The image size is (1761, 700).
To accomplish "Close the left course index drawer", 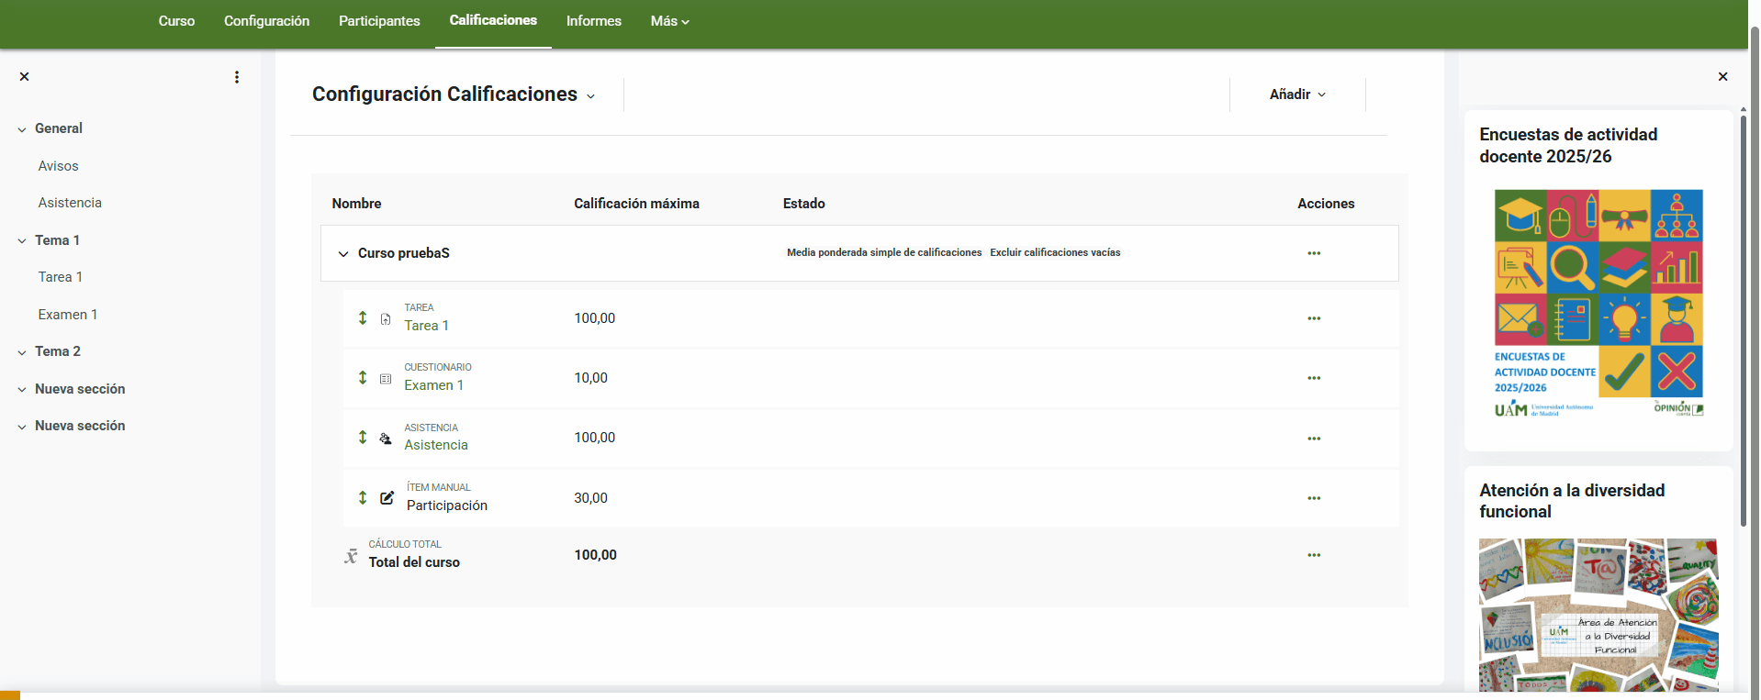I will pos(25,77).
